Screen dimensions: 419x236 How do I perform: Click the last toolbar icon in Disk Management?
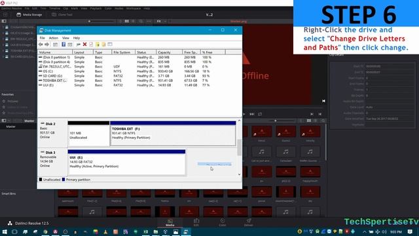click(110, 45)
